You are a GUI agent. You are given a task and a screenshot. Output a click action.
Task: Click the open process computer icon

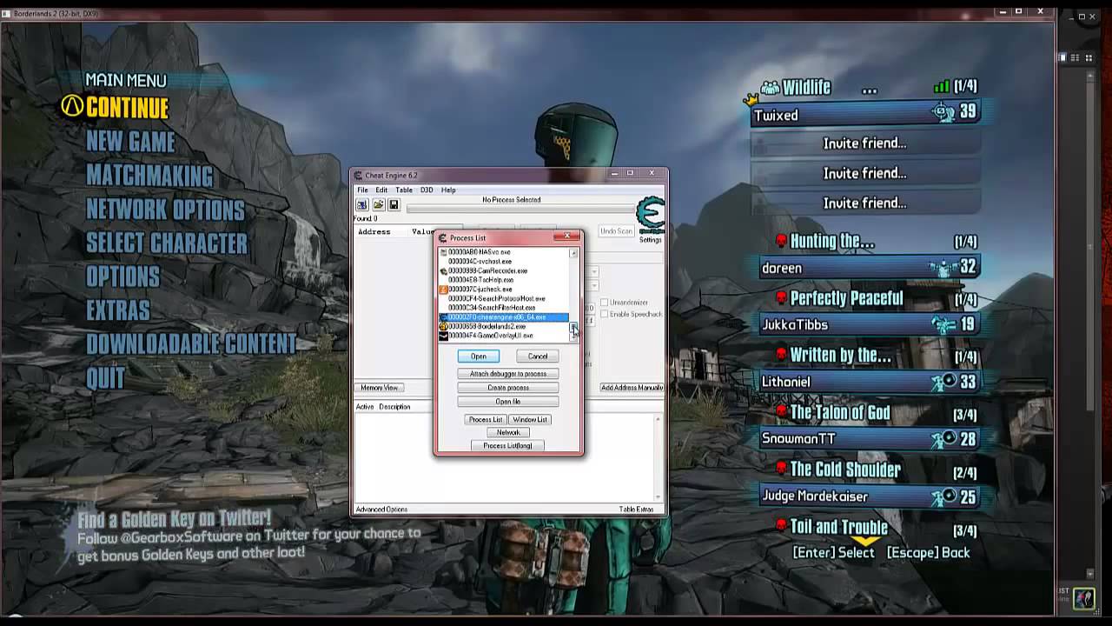click(x=362, y=205)
